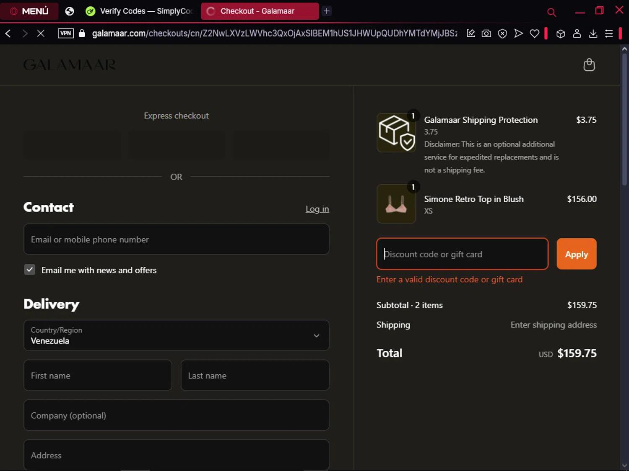Click the first Express checkout button placeholder
Viewport: 629px width, 471px height.
72,145
